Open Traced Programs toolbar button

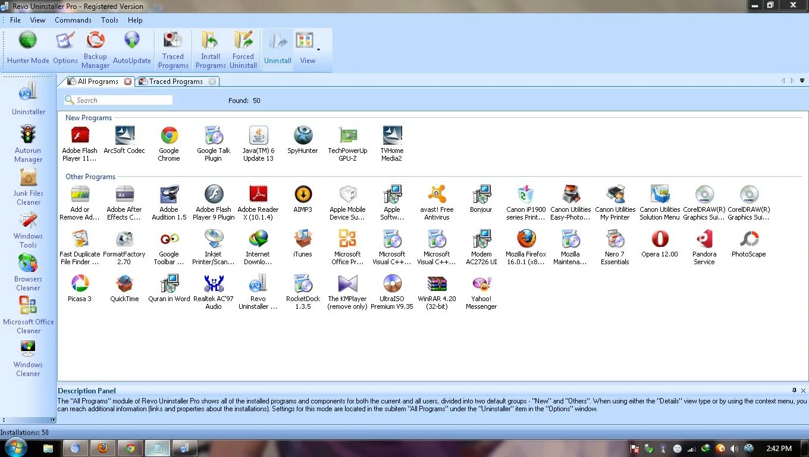(x=173, y=50)
